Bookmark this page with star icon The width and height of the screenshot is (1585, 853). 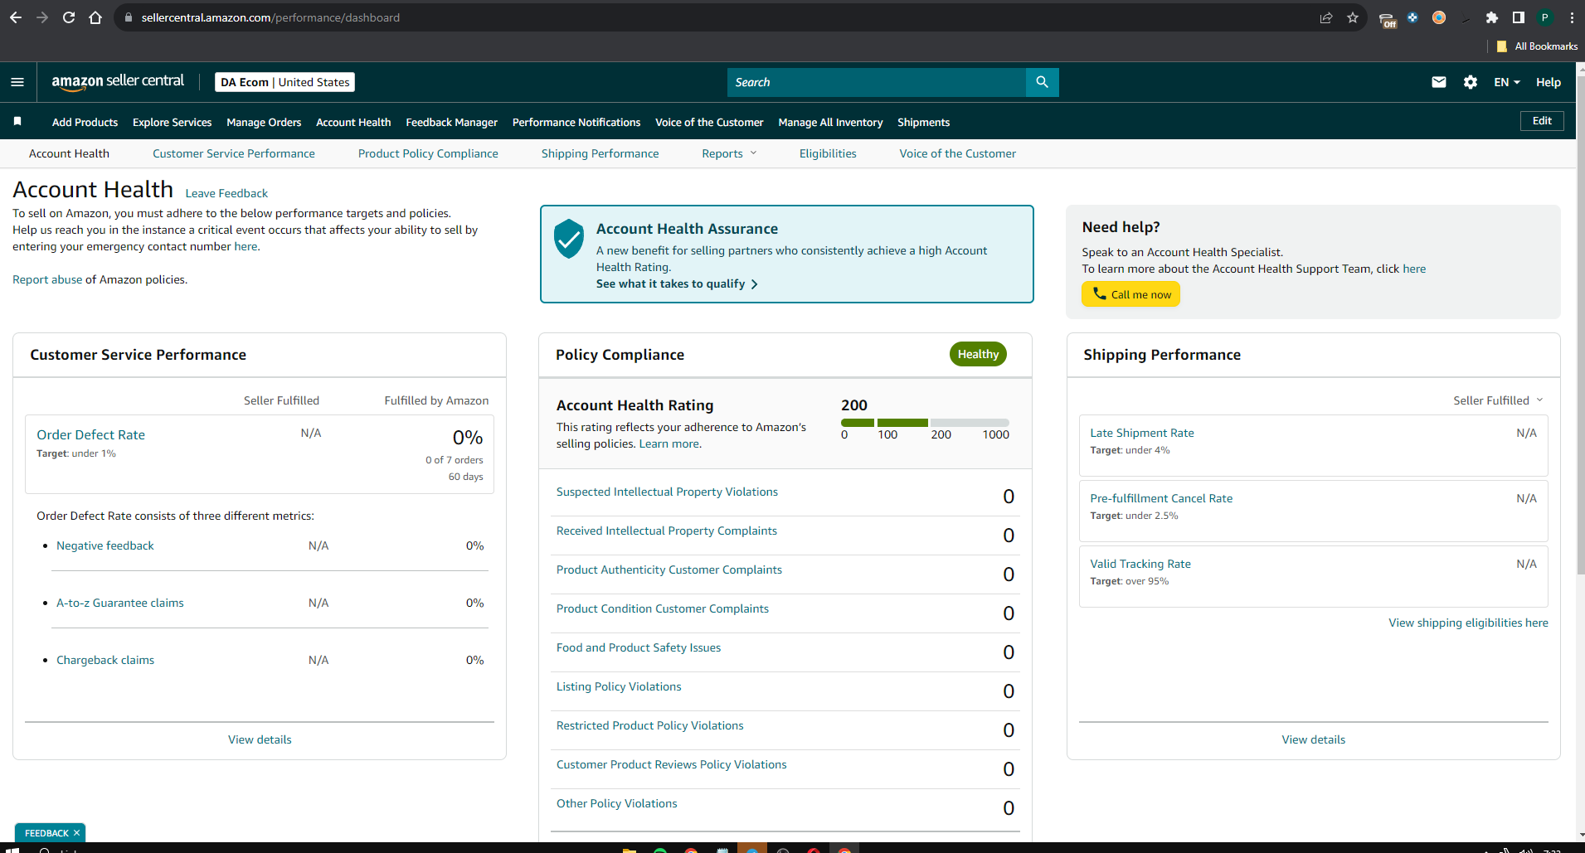point(1353,17)
